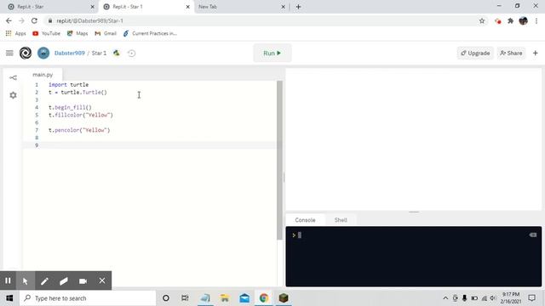The height and width of the screenshot is (306, 545).
Task: Click the editor vertical scrollbar
Action: tap(279, 160)
